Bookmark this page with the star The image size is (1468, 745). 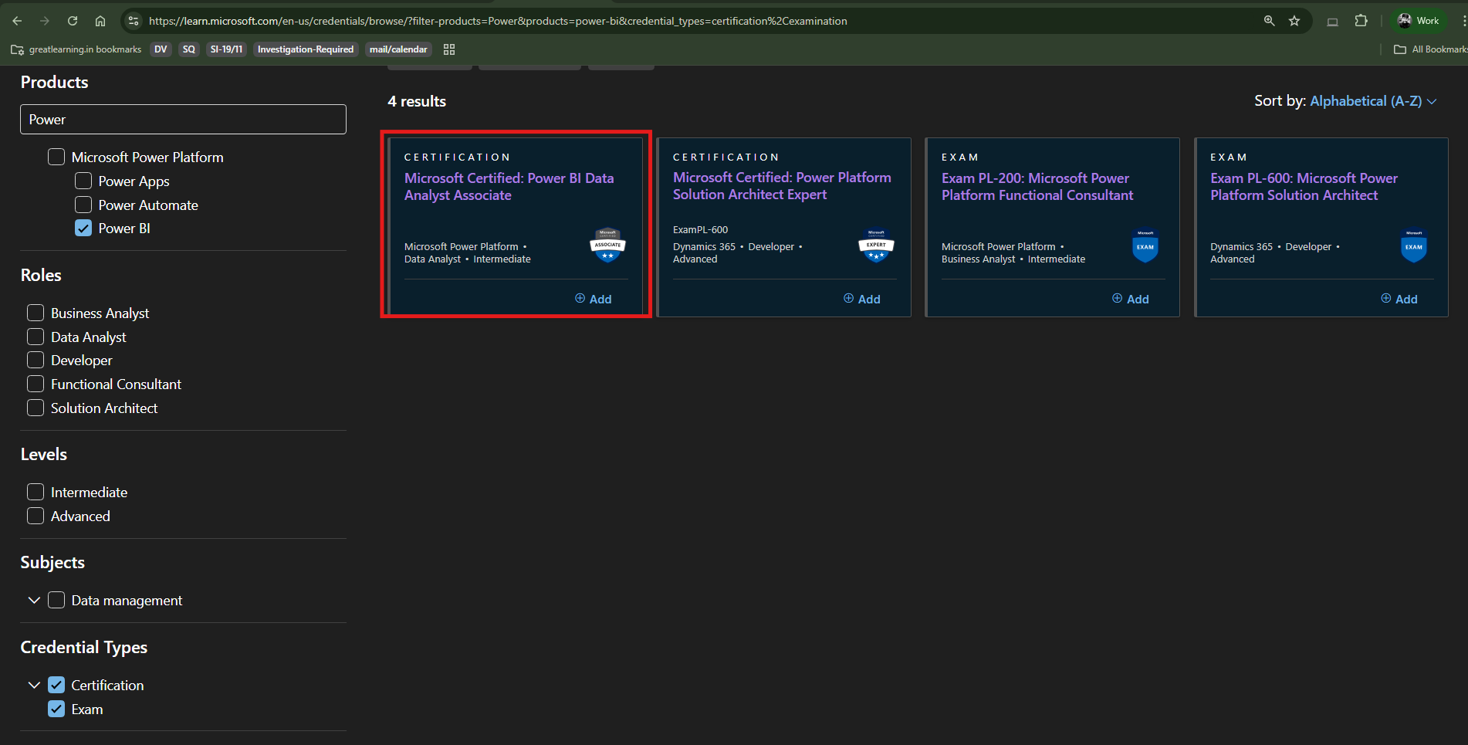tap(1294, 21)
